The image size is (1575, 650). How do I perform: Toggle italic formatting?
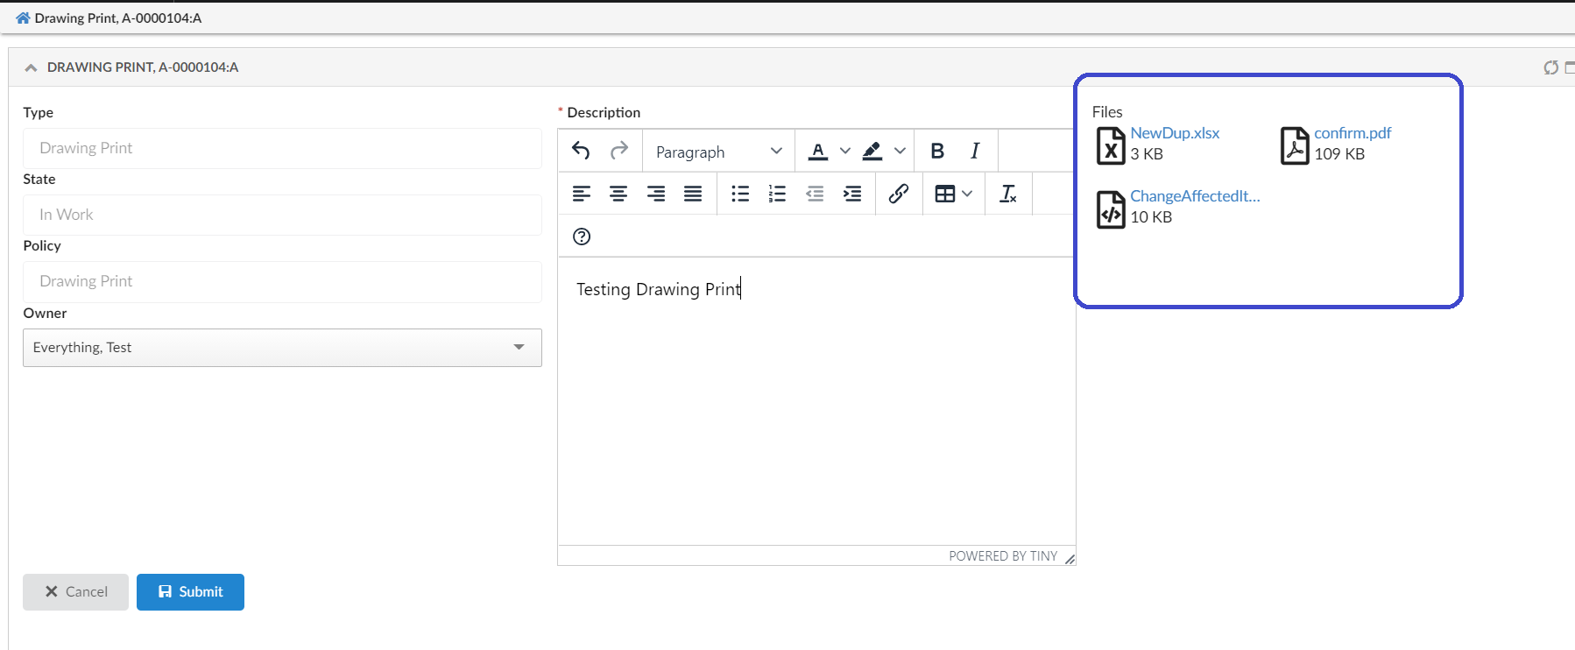(x=975, y=151)
